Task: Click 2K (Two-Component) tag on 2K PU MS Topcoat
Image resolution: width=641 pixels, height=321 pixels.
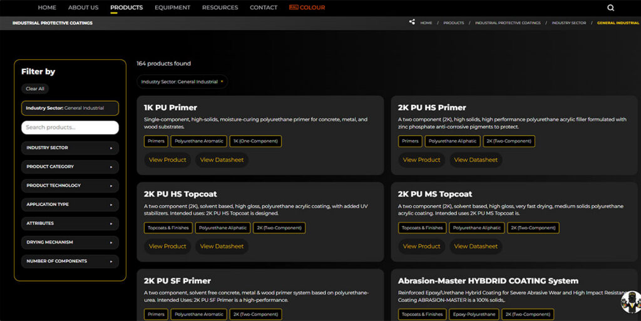Action: point(533,227)
